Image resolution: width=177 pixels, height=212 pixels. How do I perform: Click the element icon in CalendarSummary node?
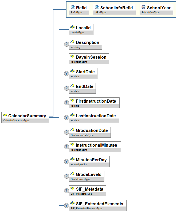click(5, 115)
